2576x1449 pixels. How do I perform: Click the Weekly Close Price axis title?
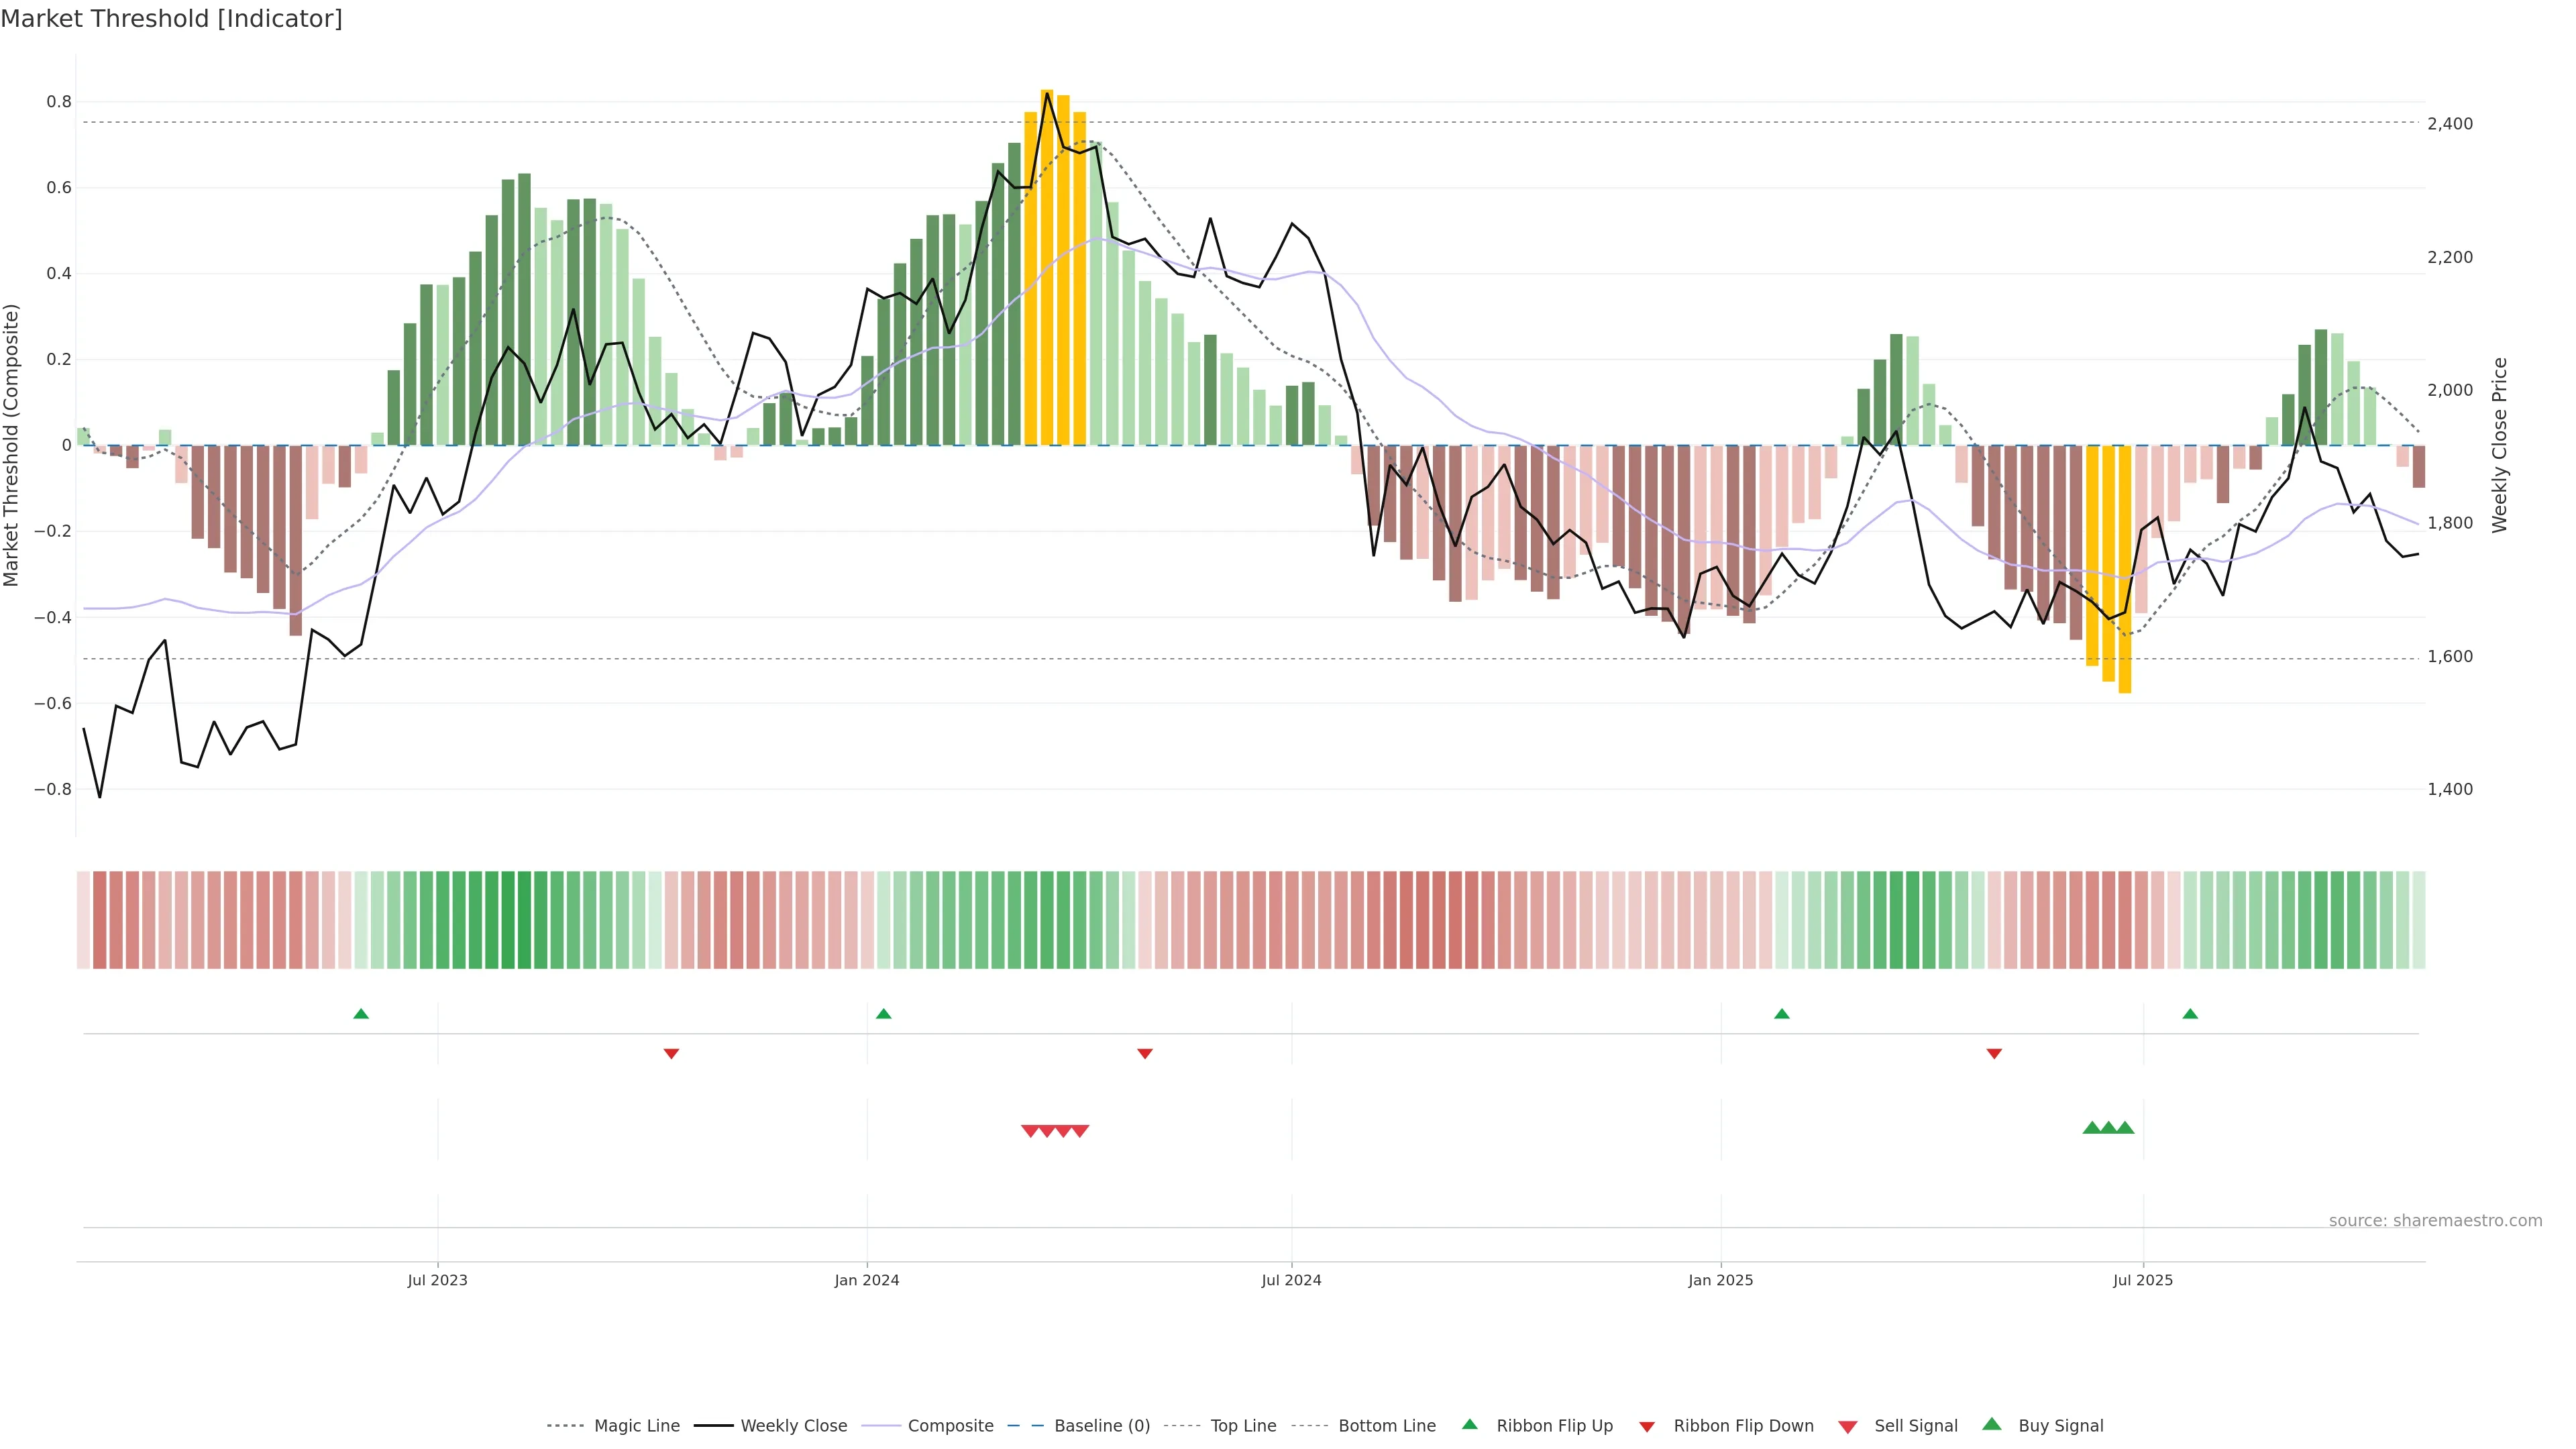click(x=2500, y=445)
